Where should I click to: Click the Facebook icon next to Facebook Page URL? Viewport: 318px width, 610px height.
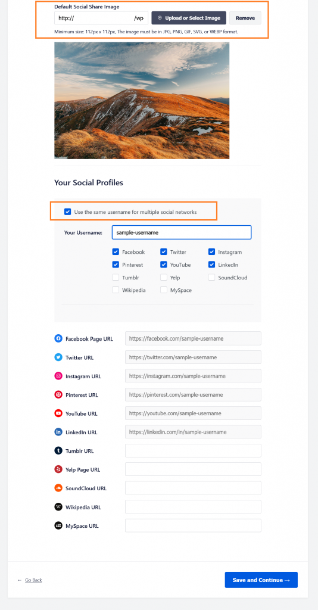pyautogui.click(x=58, y=338)
